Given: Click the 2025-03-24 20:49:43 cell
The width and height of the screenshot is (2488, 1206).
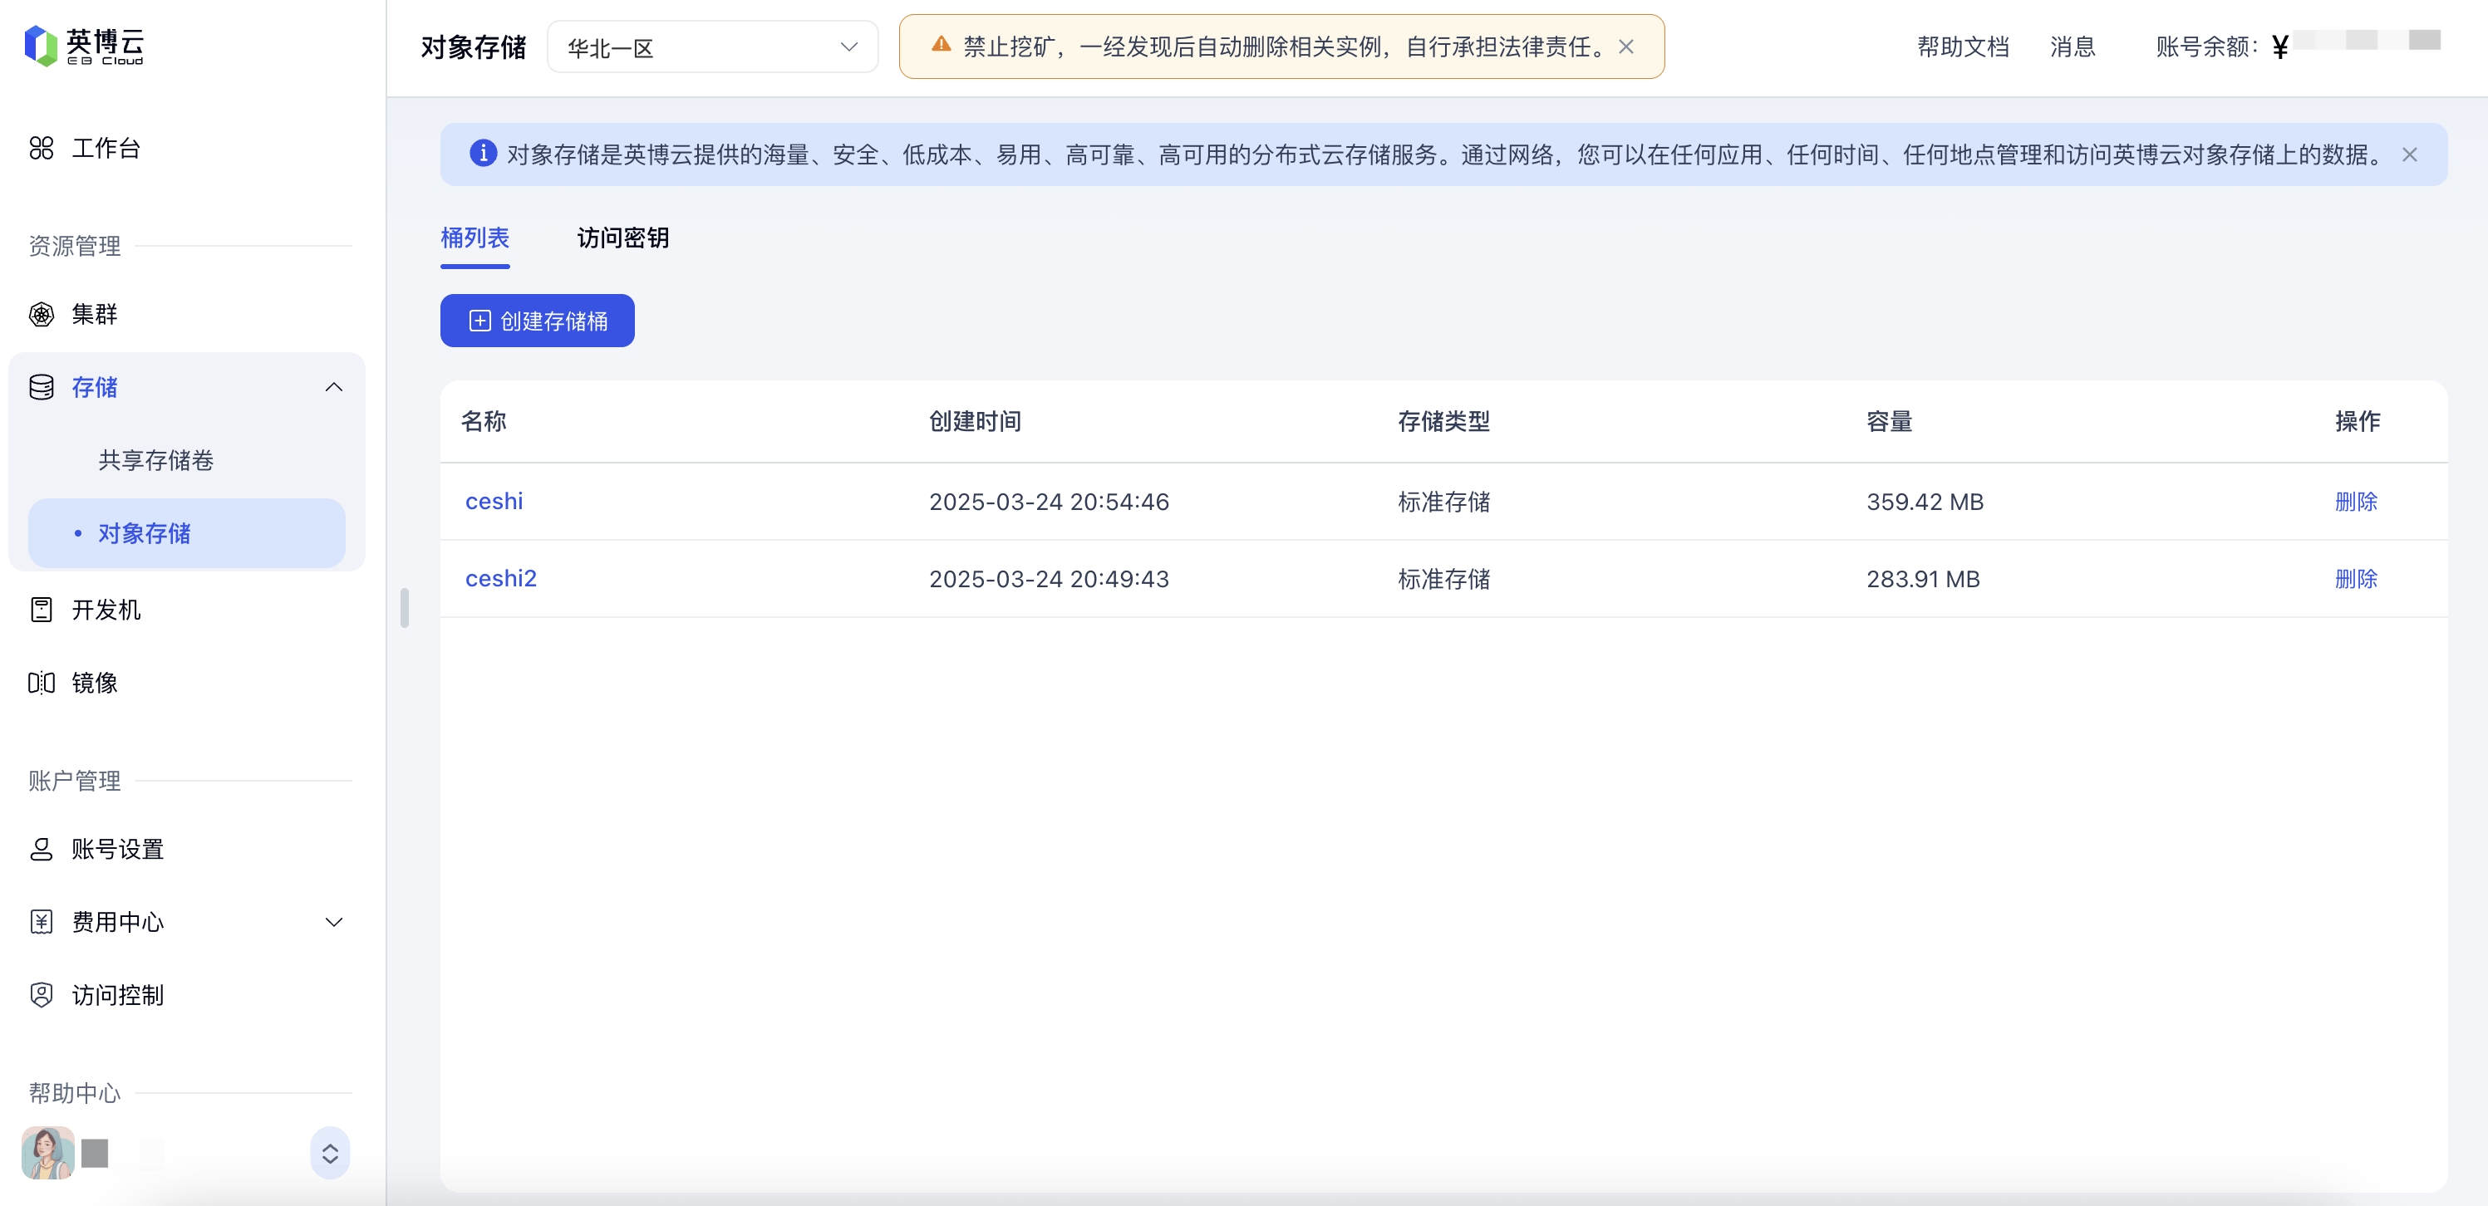Looking at the screenshot, I should click(1049, 578).
